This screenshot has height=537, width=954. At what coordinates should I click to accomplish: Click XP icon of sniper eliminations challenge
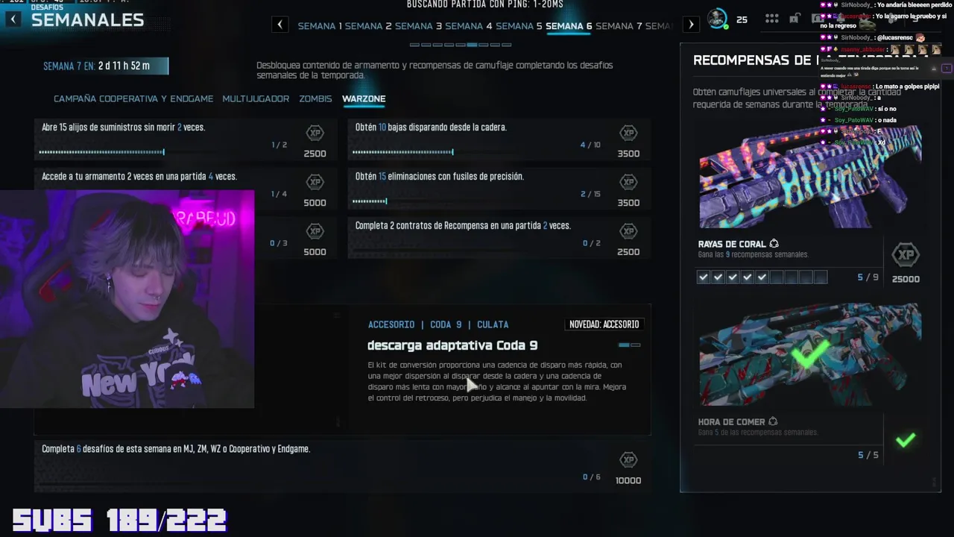point(628,183)
